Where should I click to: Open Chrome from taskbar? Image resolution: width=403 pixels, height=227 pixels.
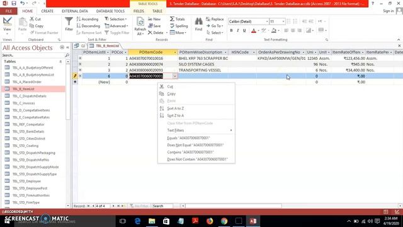point(224,221)
